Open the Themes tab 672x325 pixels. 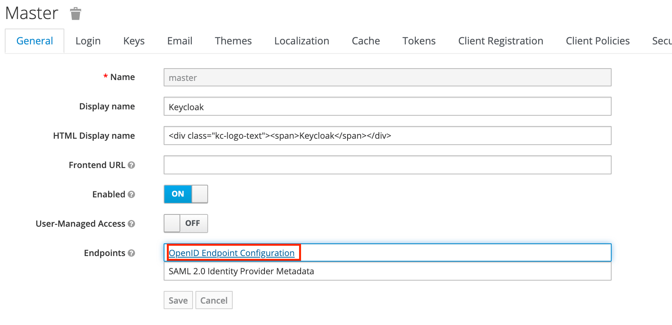[x=233, y=41]
